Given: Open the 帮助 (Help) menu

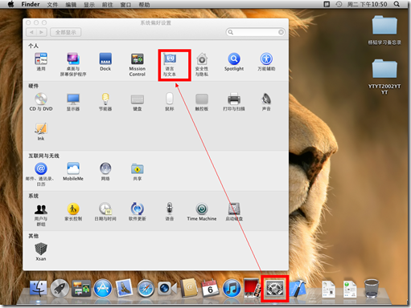Looking at the screenshot, I should (144, 4).
